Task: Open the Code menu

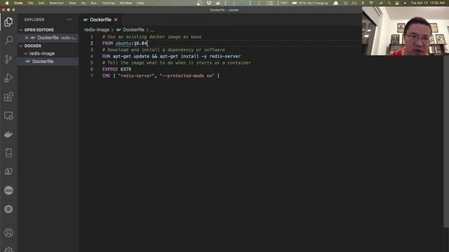Action: point(18,3)
